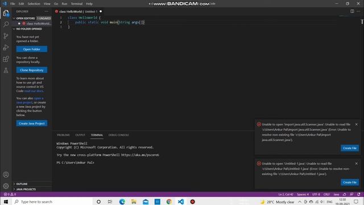
Task: Click Ln 2, Col 42 in status bar
Action: (x=286, y=194)
